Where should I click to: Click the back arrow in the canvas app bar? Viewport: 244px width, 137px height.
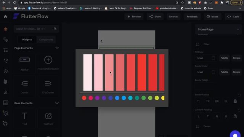click(x=101, y=41)
